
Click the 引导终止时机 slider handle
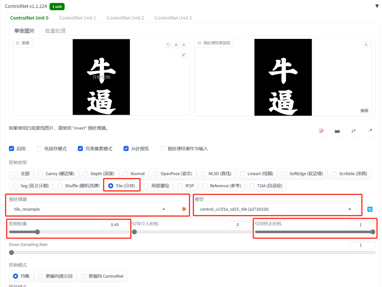tap(373, 232)
